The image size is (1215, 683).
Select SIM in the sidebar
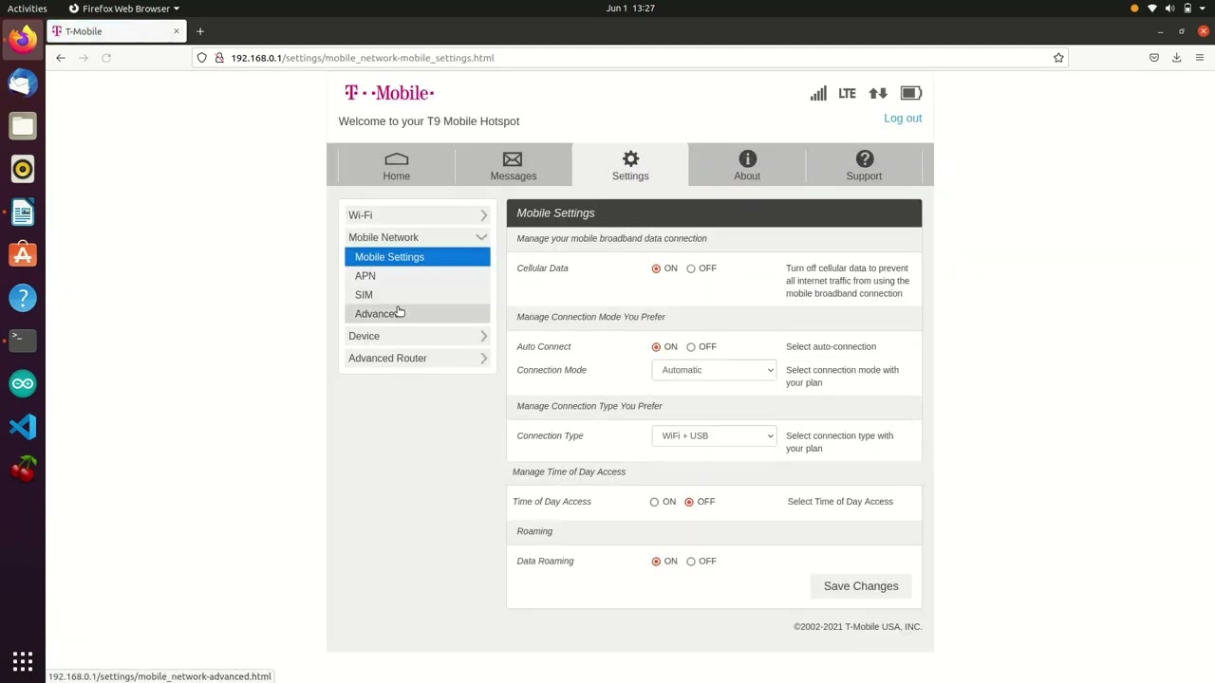[418, 295]
